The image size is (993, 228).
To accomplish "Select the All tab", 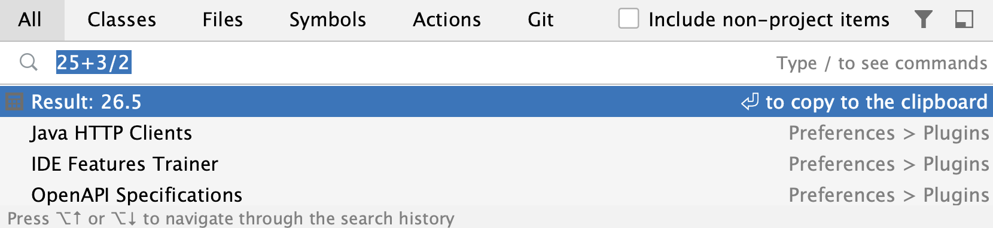I will [x=30, y=20].
